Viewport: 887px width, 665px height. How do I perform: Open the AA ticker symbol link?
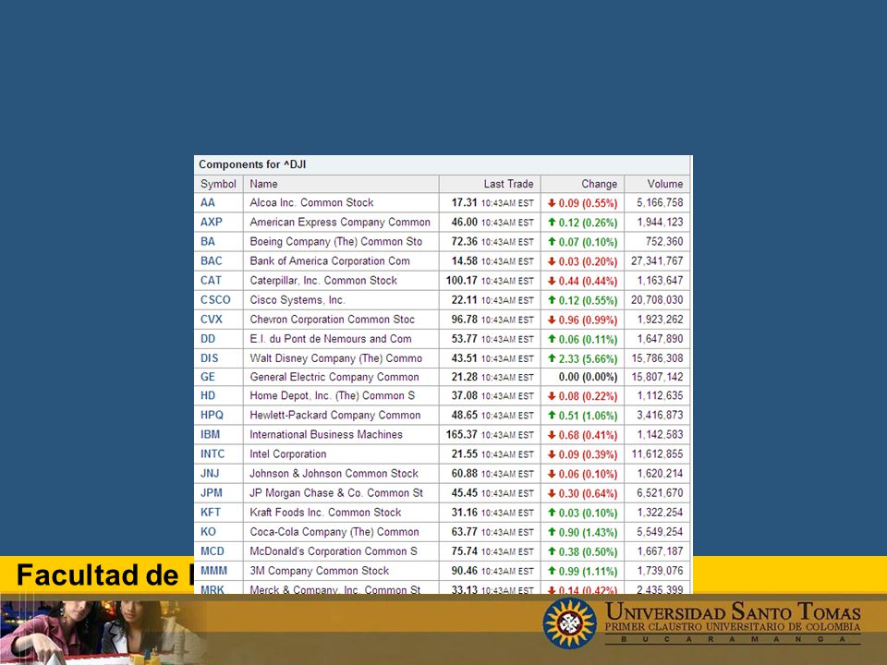point(208,202)
